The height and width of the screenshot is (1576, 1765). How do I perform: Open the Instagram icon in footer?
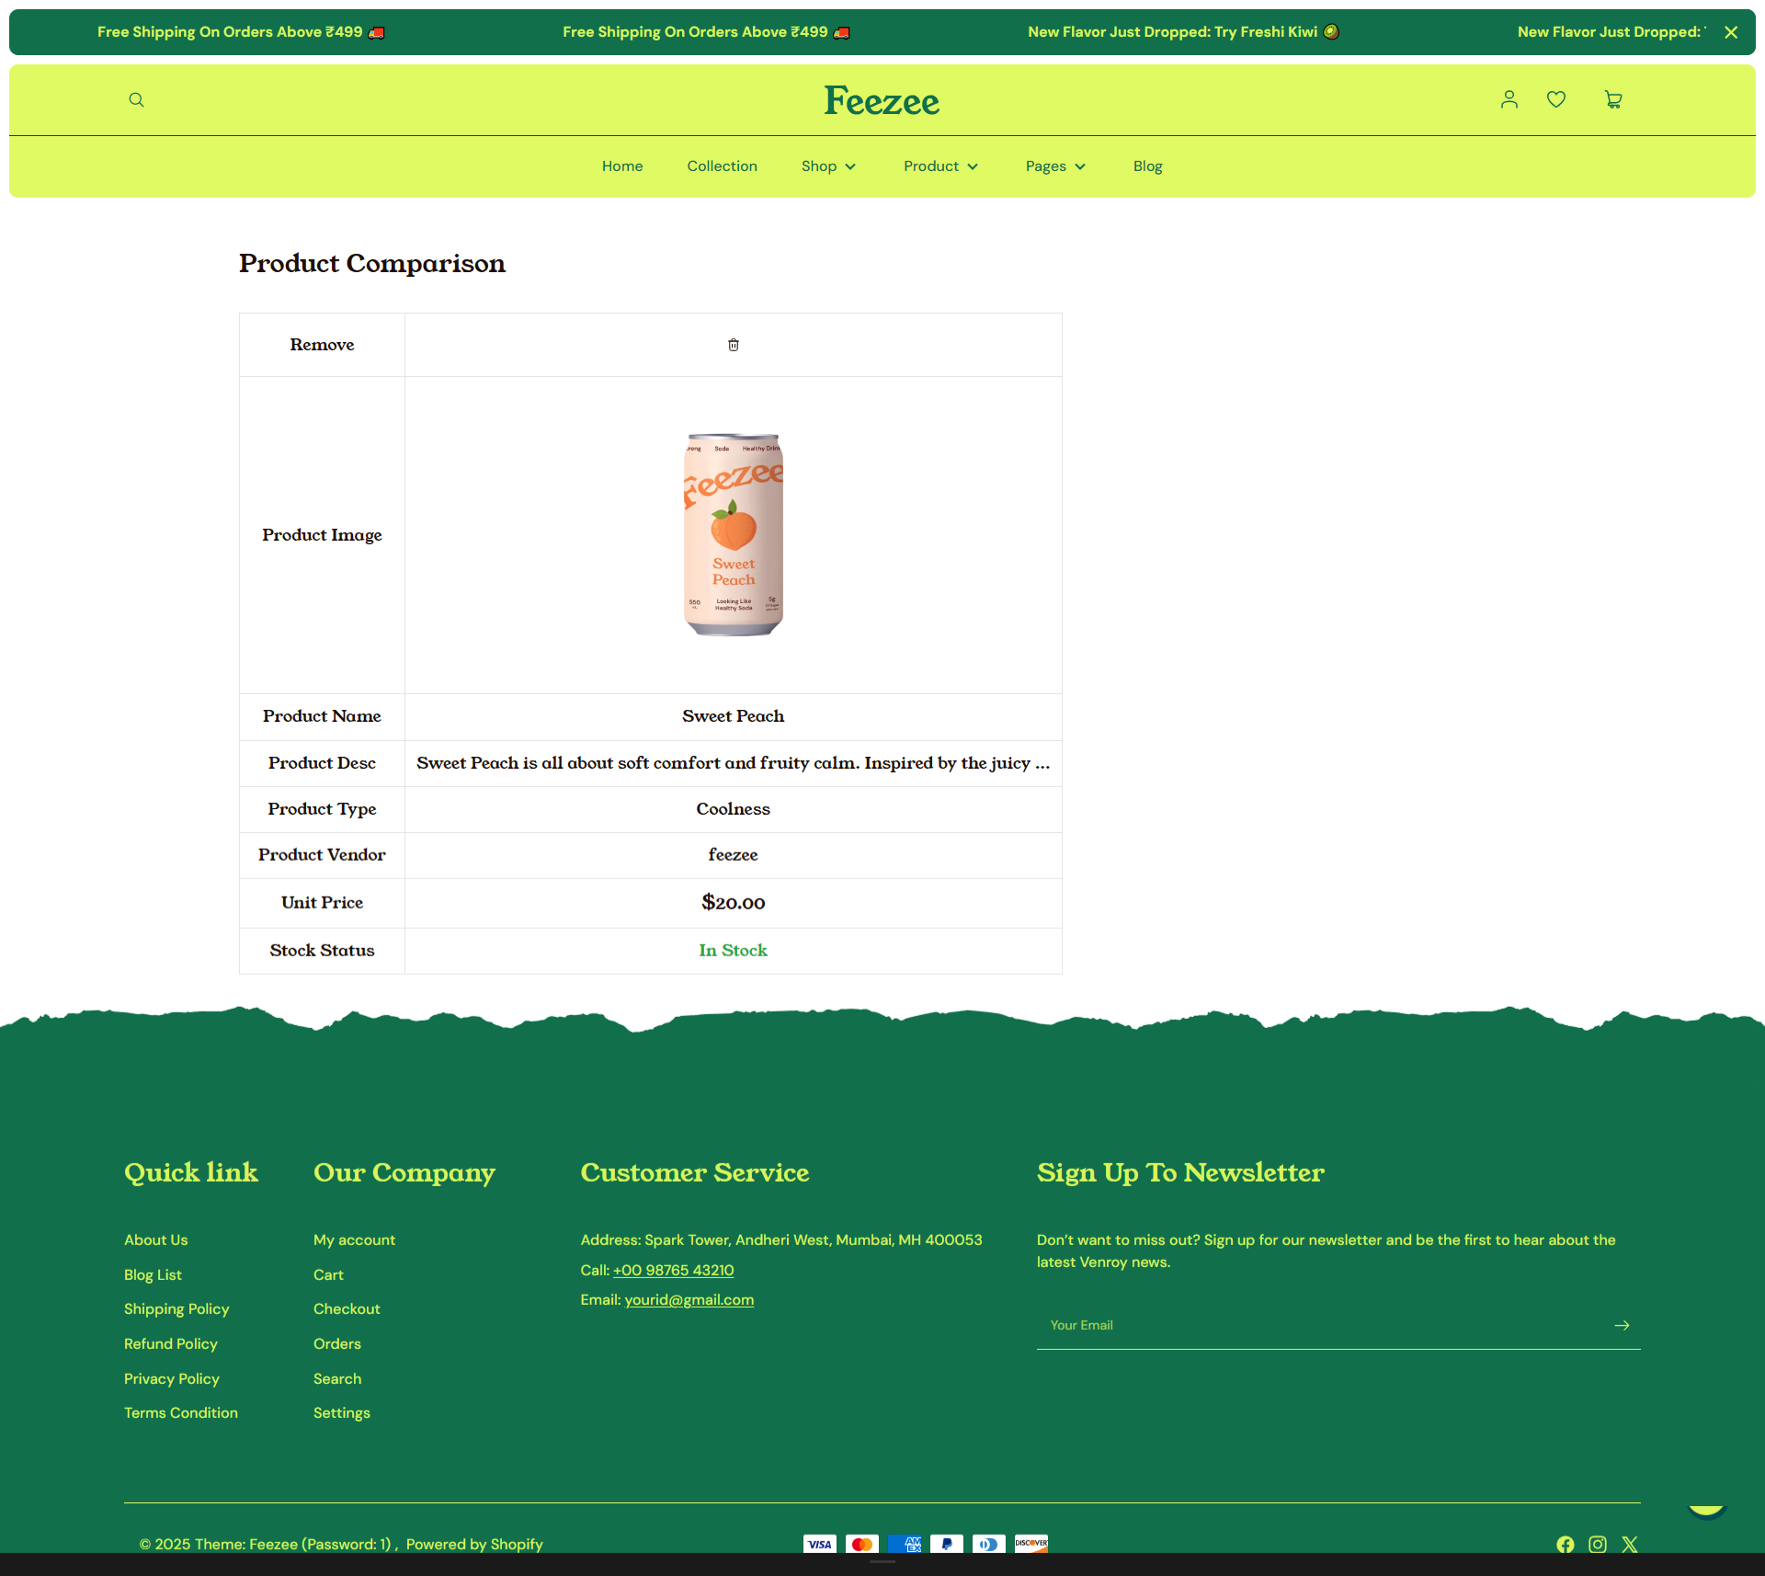pyautogui.click(x=1598, y=1545)
